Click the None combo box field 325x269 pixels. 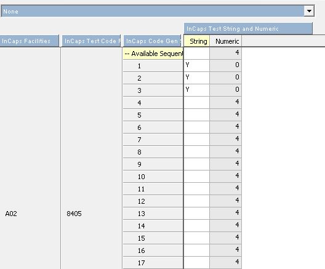point(158,11)
